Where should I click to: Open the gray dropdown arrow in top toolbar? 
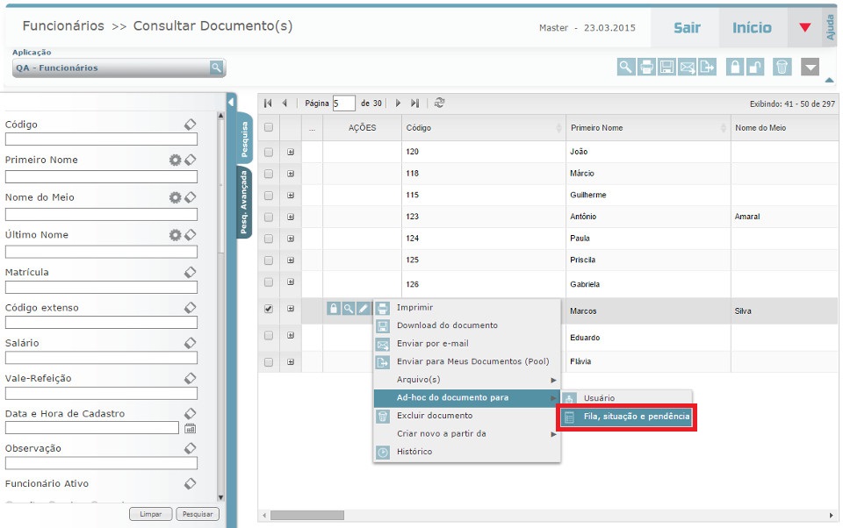tap(811, 68)
